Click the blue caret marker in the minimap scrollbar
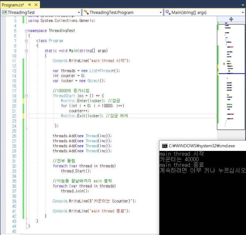This screenshot has height=235, width=246. click(x=231, y=74)
